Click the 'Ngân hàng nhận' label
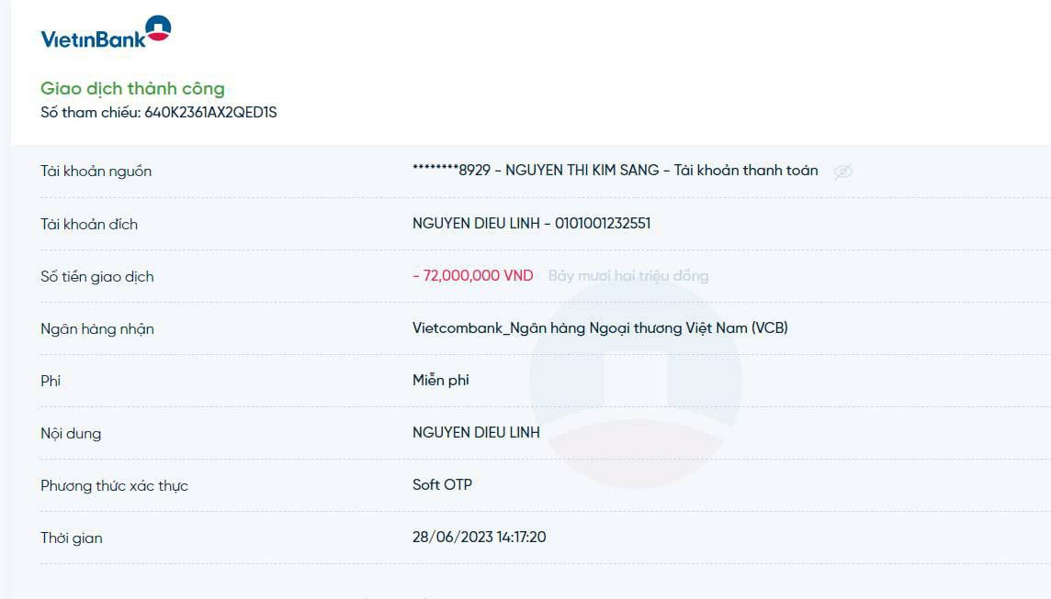The image size is (1051, 599). tap(96, 328)
